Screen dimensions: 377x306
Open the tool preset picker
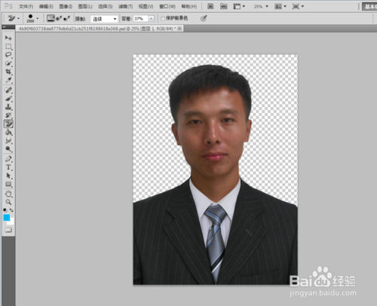click(14, 18)
